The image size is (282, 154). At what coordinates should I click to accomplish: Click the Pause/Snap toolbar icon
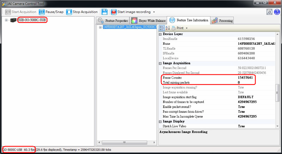click(42, 12)
